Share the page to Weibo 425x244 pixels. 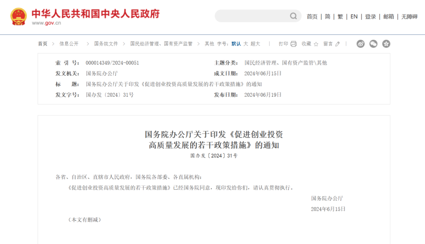coord(360,44)
